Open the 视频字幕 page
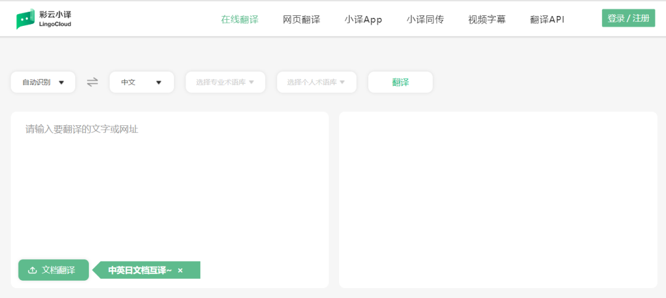The height and width of the screenshot is (298, 666). point(487,19)
